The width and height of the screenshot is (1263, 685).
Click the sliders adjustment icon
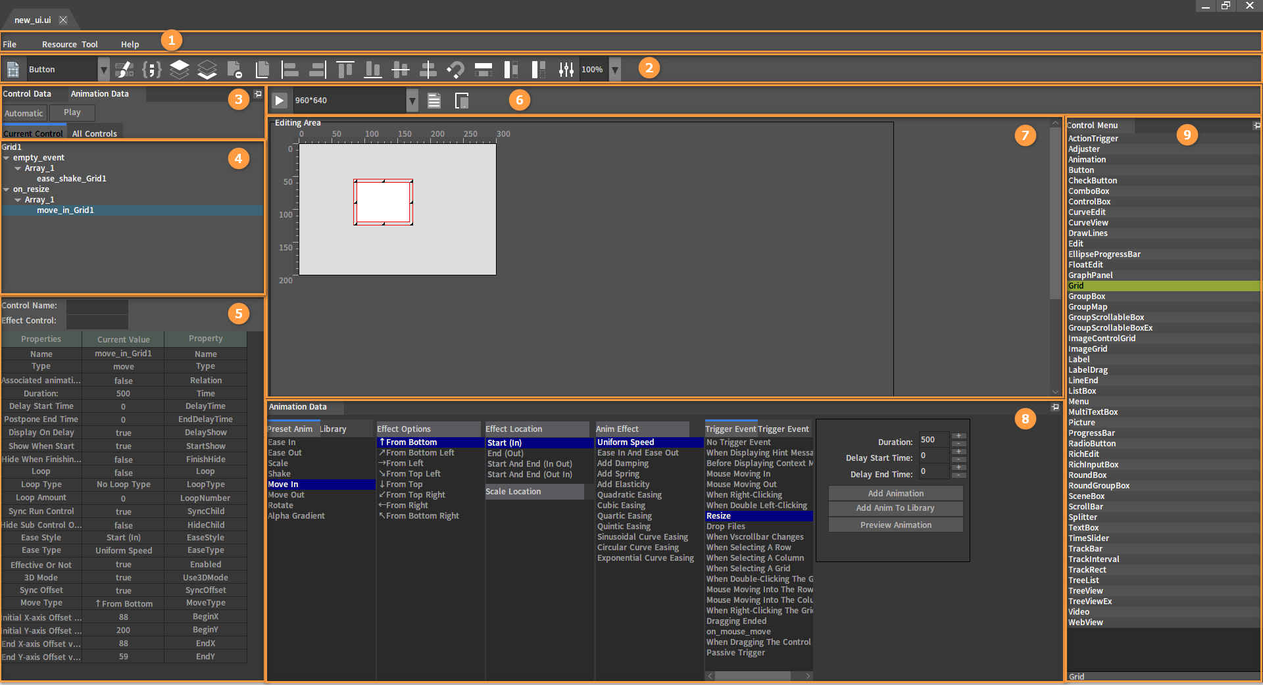pos(566,69)
